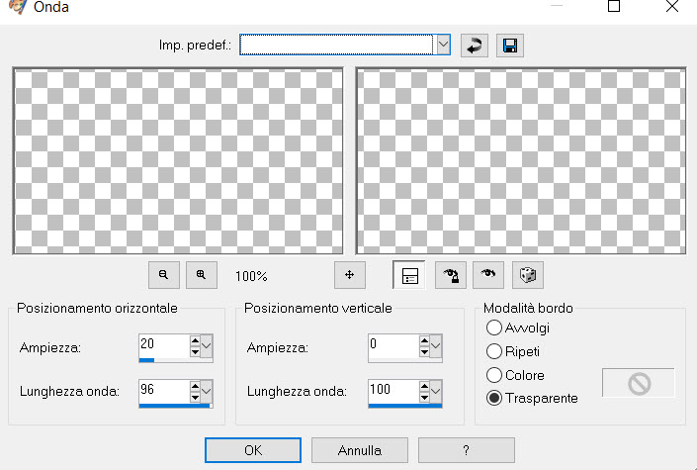
Task: Click the blue bar under horizontal Ampiezza
Action: point(146,360)
